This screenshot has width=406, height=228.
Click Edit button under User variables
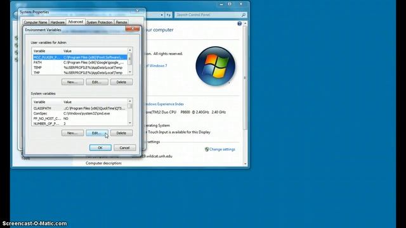(97, 82)
